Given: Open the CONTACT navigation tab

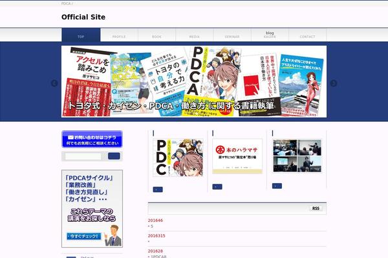Looking at the screenshot, I should click(308, 35).
